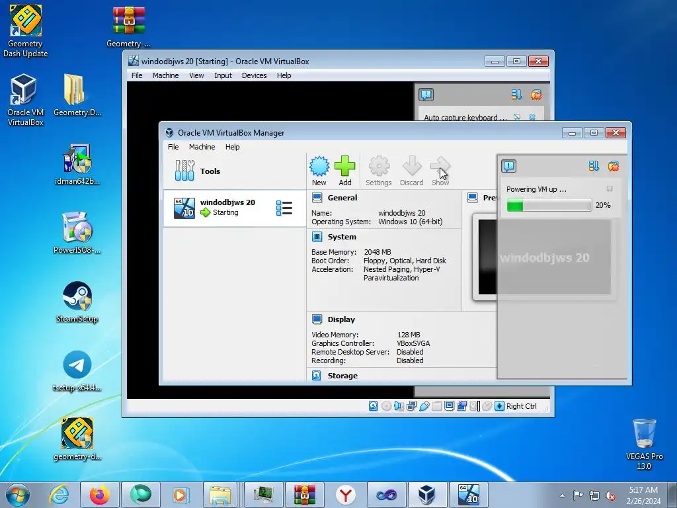This screenshot has width=677, height=508.
Task: Cancel the Powering VM up progress
Action: click(610, 189)
